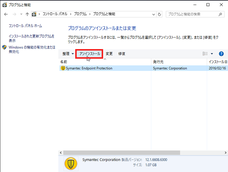Open Windows の機能の有効化または無効化 link
Image resolution: width=228 pixels, height=172 pixels.
32,49
